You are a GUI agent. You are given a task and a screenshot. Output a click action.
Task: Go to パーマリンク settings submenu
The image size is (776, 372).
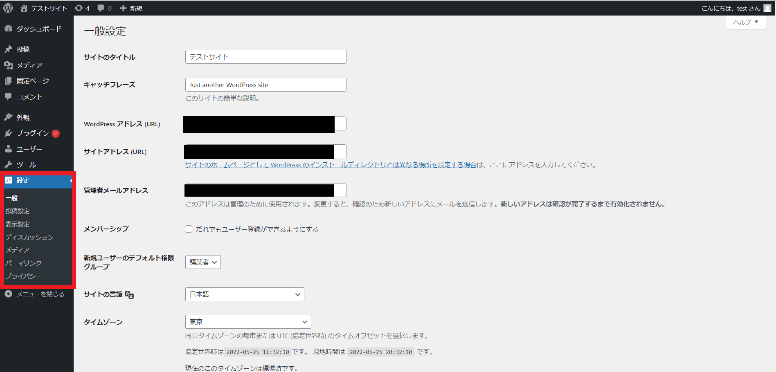tap(24, 263)
